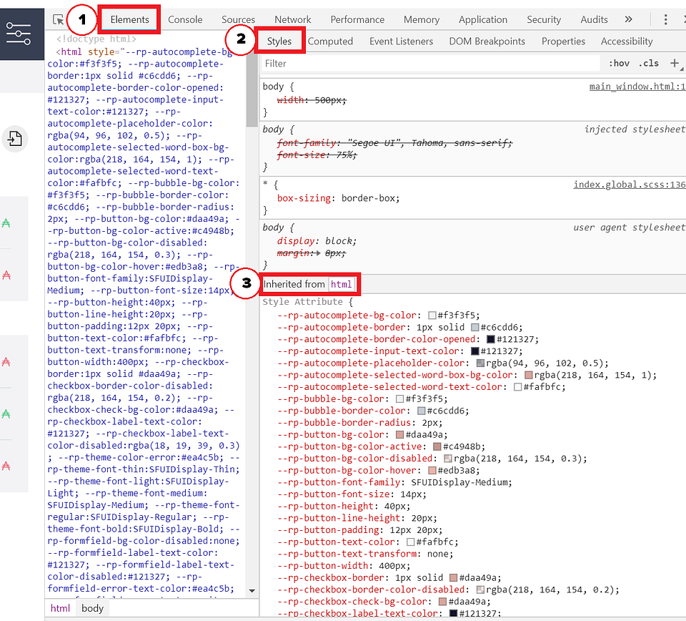Open the Event Listeners sub-tab
This screenshot has width=686, height=621.
pyautogui.click(x=401, y=41)
